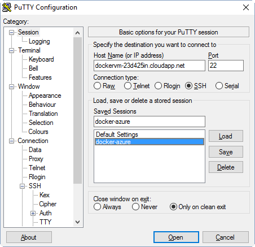Open the Appearance category
The width and height of the screenshot is (255, 247).
click(x=45, y=96)
